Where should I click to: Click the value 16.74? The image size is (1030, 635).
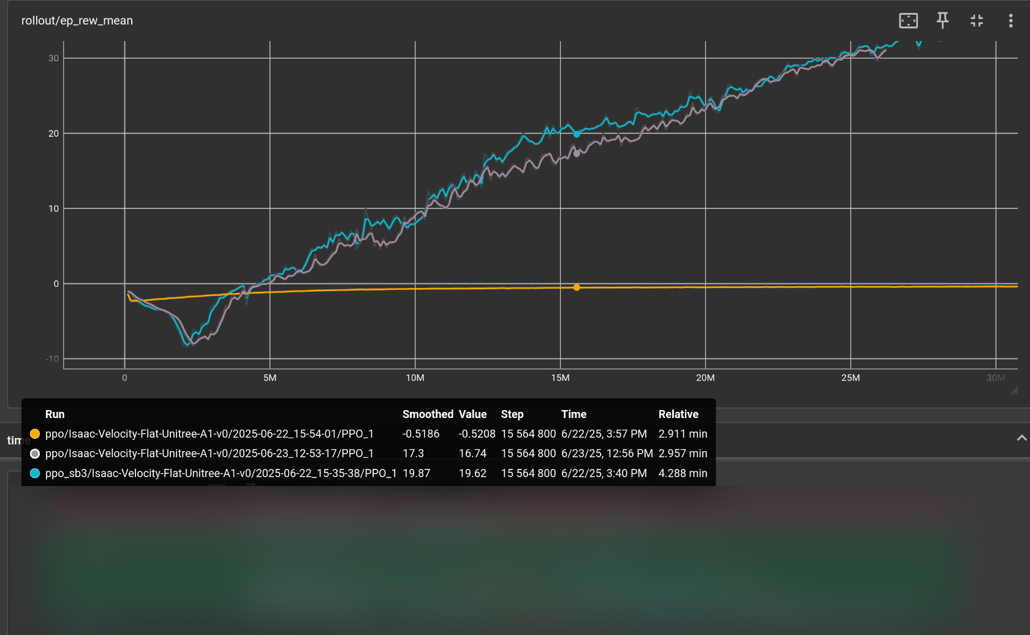(x=472, y=454)
